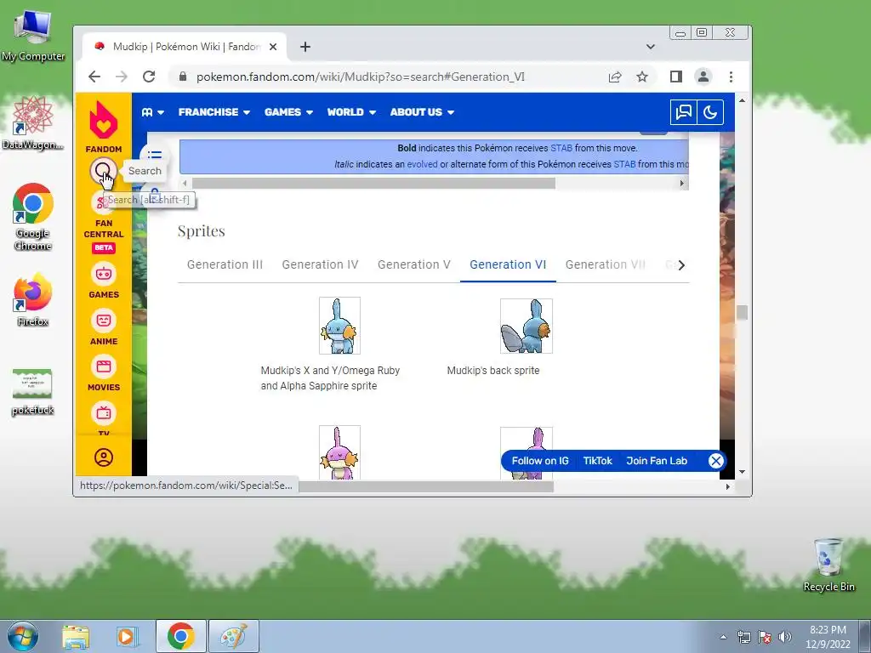Share this page icon in address bar
Image resolution: width=871 pixels, height=653 pixels.
click(615, 77)
